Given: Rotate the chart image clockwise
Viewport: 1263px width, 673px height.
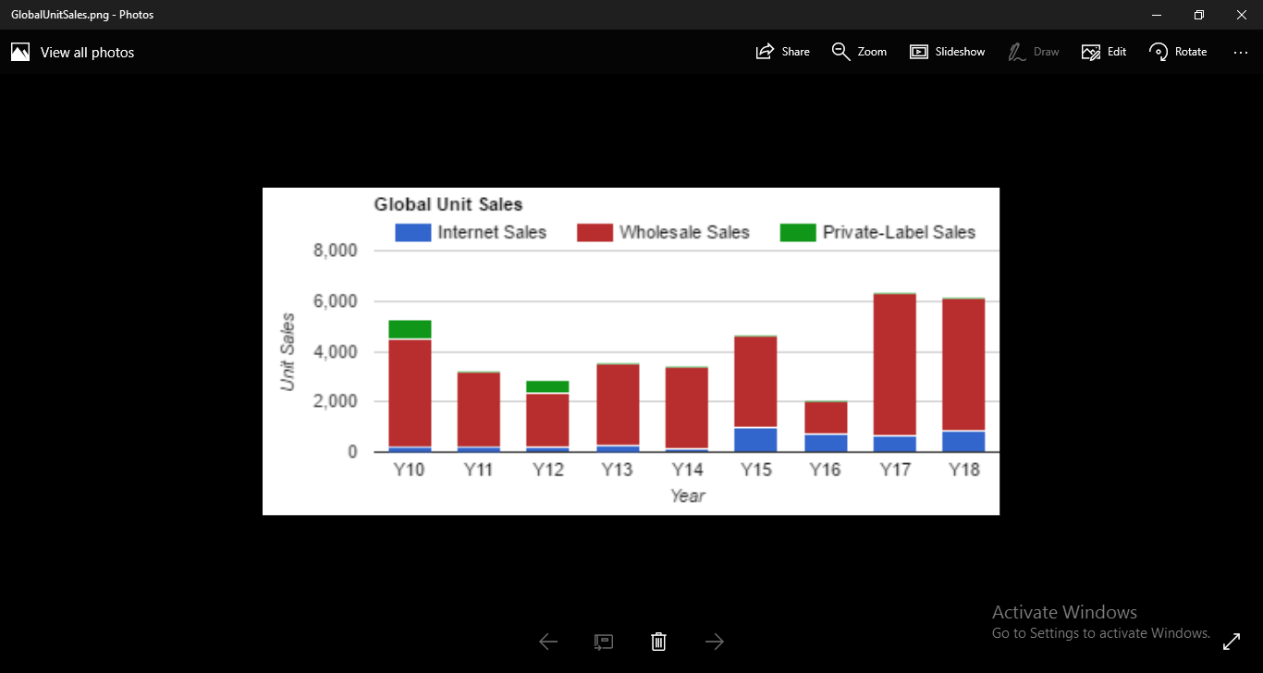Looking at the screenshot, I should click(1177, 52).
